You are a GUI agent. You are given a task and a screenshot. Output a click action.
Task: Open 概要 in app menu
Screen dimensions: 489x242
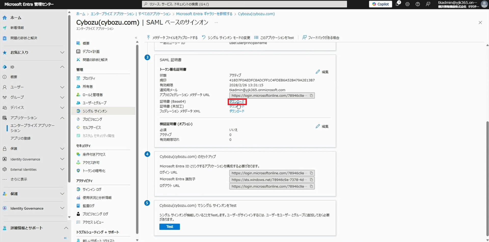pyautogui.click(x=86, y=43)
